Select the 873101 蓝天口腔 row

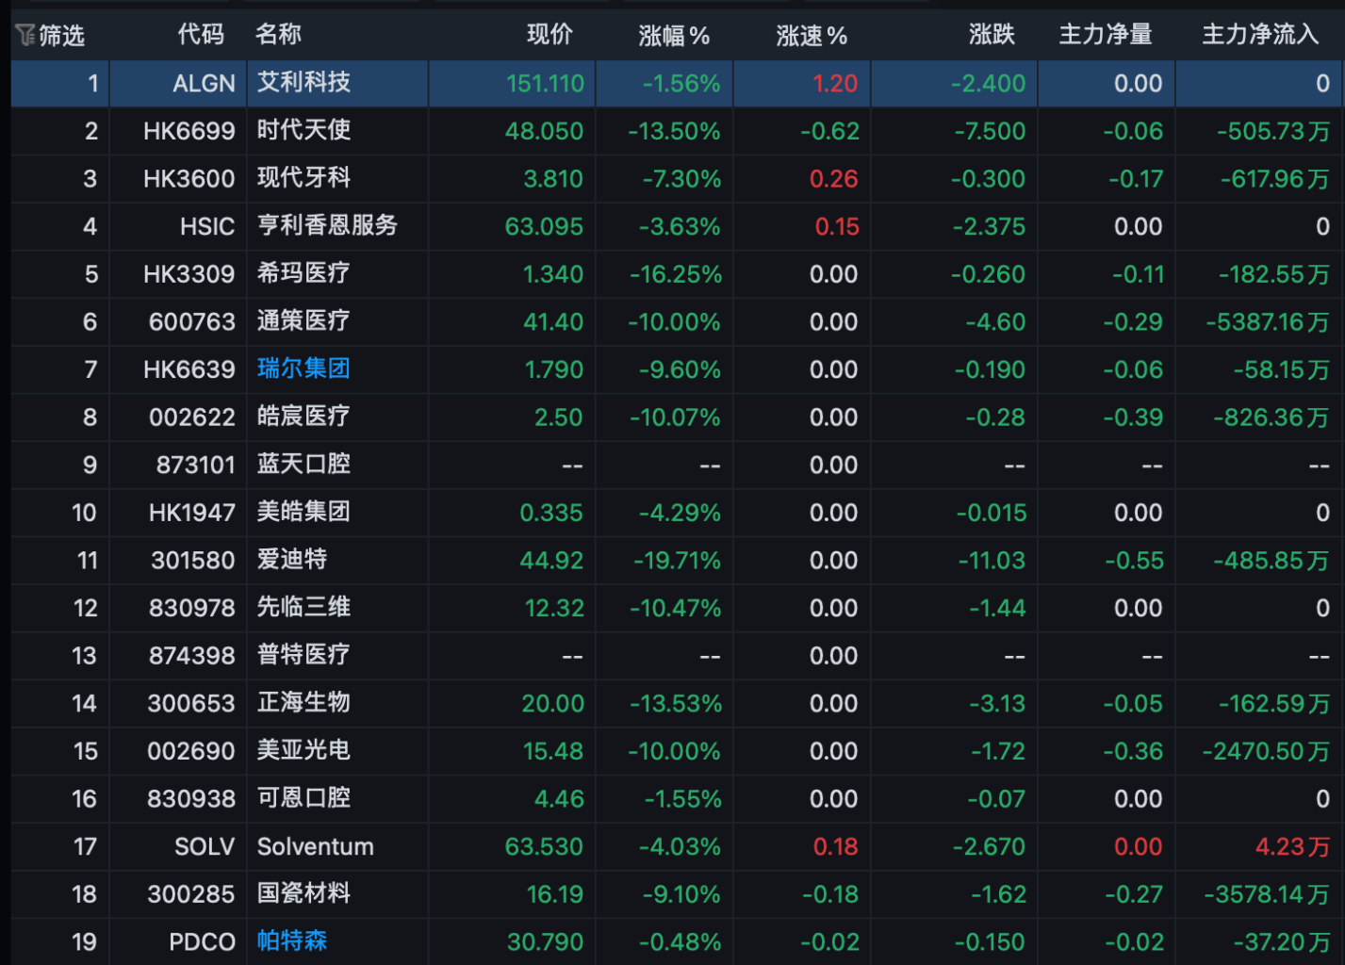(x=678, y=465)
